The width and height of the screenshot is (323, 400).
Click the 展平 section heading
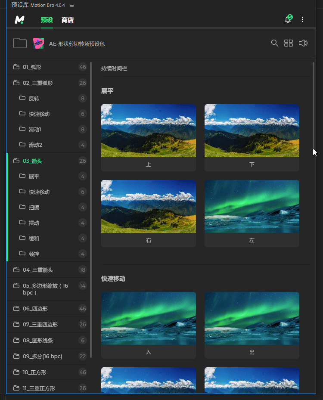(107, 91)
